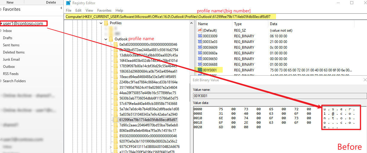
Task: Select key 186363d29680684ca0b7543a4094ea61
Action: [x=148, y=71]
